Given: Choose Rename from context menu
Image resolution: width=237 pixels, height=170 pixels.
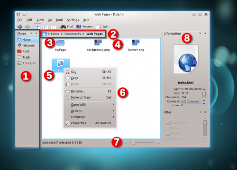Looking at the screenshot, I should pos(90,91).
